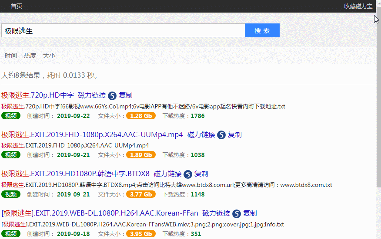
Task: Click the 视频 badge under the UUMp4 result
Action: (x=11, y=155)
